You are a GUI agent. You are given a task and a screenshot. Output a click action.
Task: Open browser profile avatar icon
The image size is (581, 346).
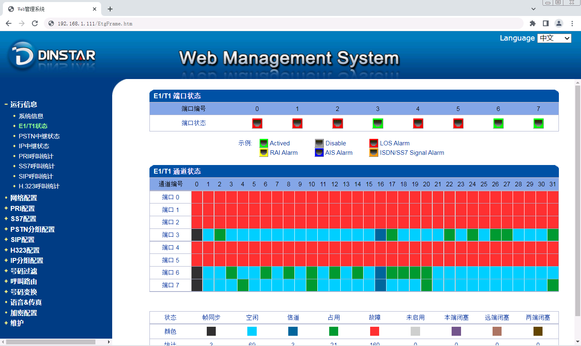pos(559,23)
